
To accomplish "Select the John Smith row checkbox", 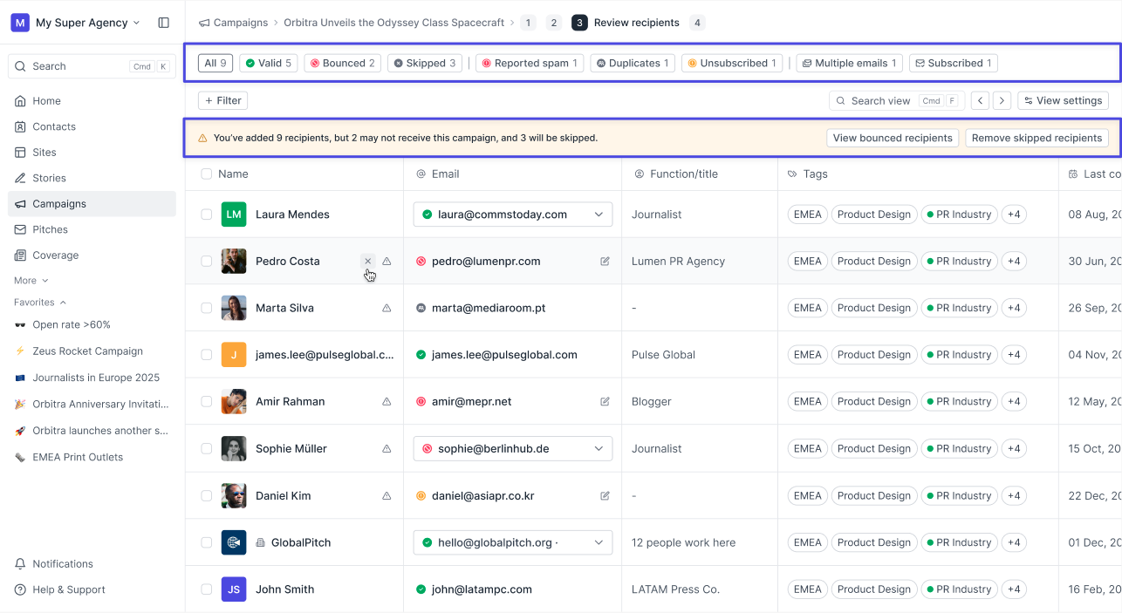I will tap(206, 589).
